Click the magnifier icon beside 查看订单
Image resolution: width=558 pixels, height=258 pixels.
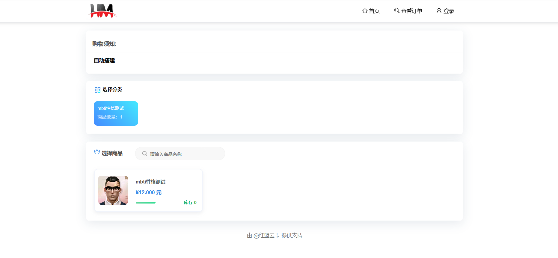coord(396,11)
